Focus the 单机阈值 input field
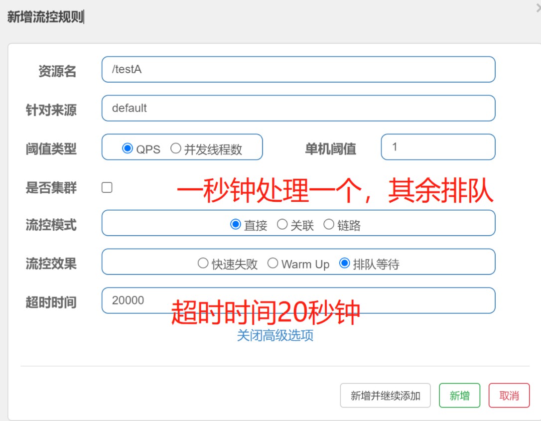The width and height of the screenshot is (541, 421). point(438,147)
